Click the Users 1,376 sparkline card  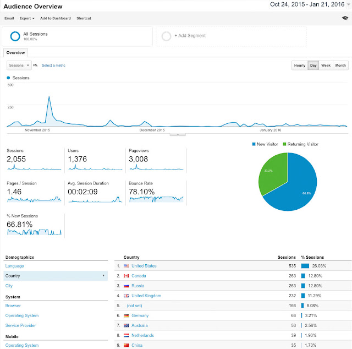coord(95,160)
